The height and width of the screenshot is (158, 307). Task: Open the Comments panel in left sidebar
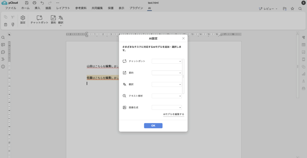3,45
